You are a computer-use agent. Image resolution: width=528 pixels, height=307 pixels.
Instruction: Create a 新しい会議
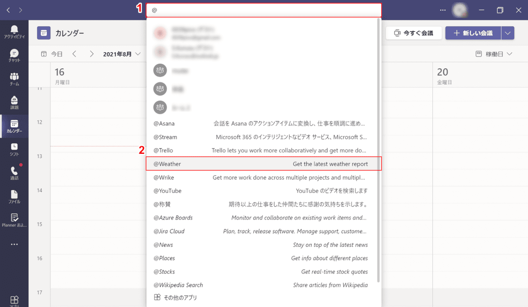coord(473,33)
